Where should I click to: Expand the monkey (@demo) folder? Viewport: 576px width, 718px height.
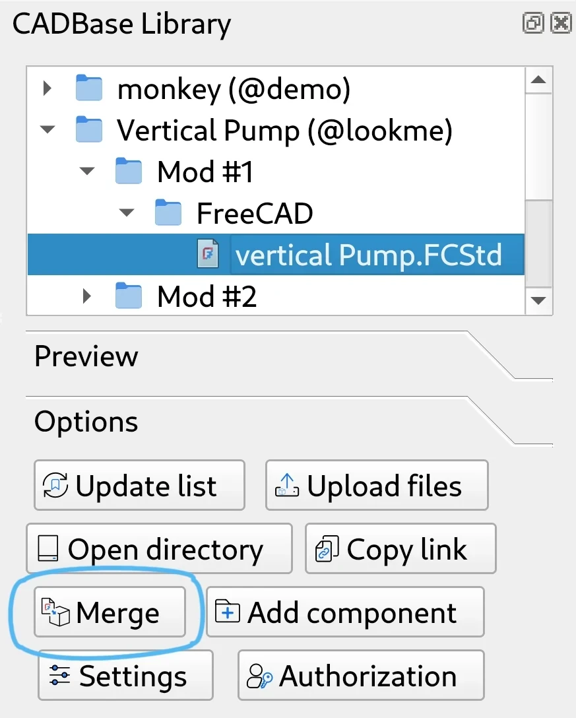pyautogui.click(x=47, y=88)
